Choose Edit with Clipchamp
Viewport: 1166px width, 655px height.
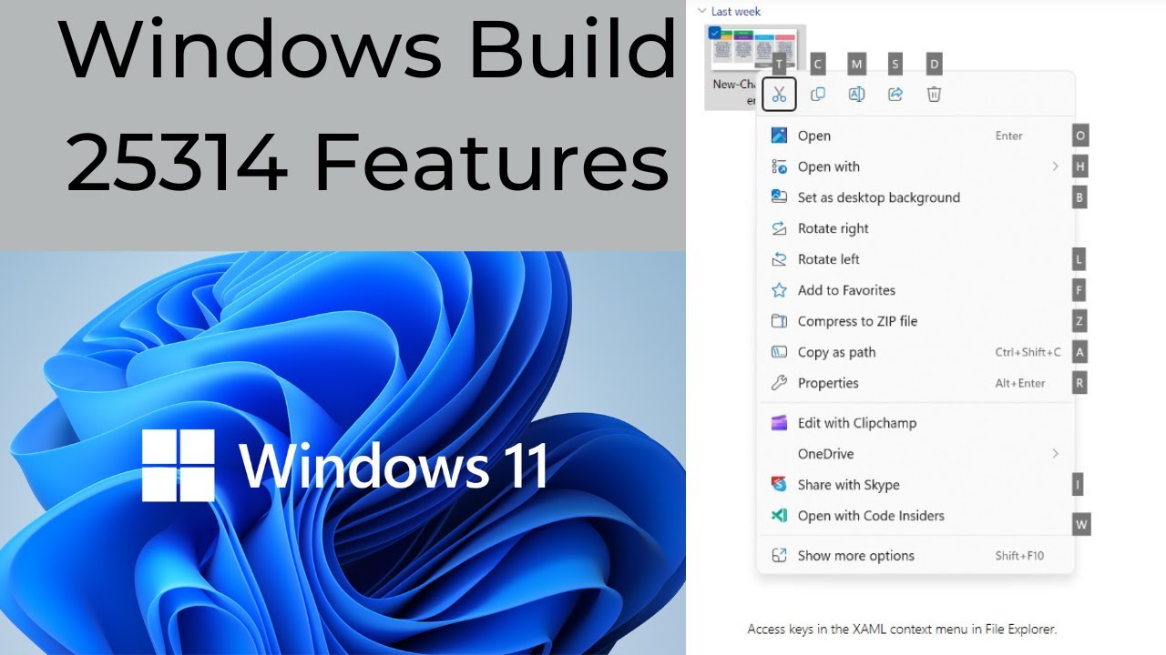(915, 423)
